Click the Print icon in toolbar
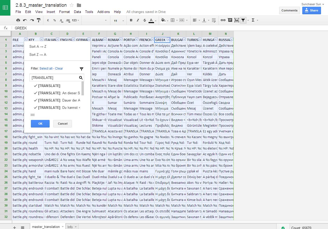This screenshot has width=328, height=229. click(18, 20)
